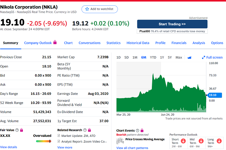Select the Max chart range

179,58
